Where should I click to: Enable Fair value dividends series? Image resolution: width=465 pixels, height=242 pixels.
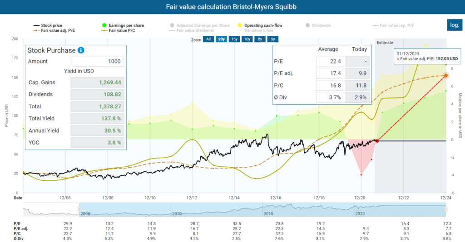tap(192, 30)
